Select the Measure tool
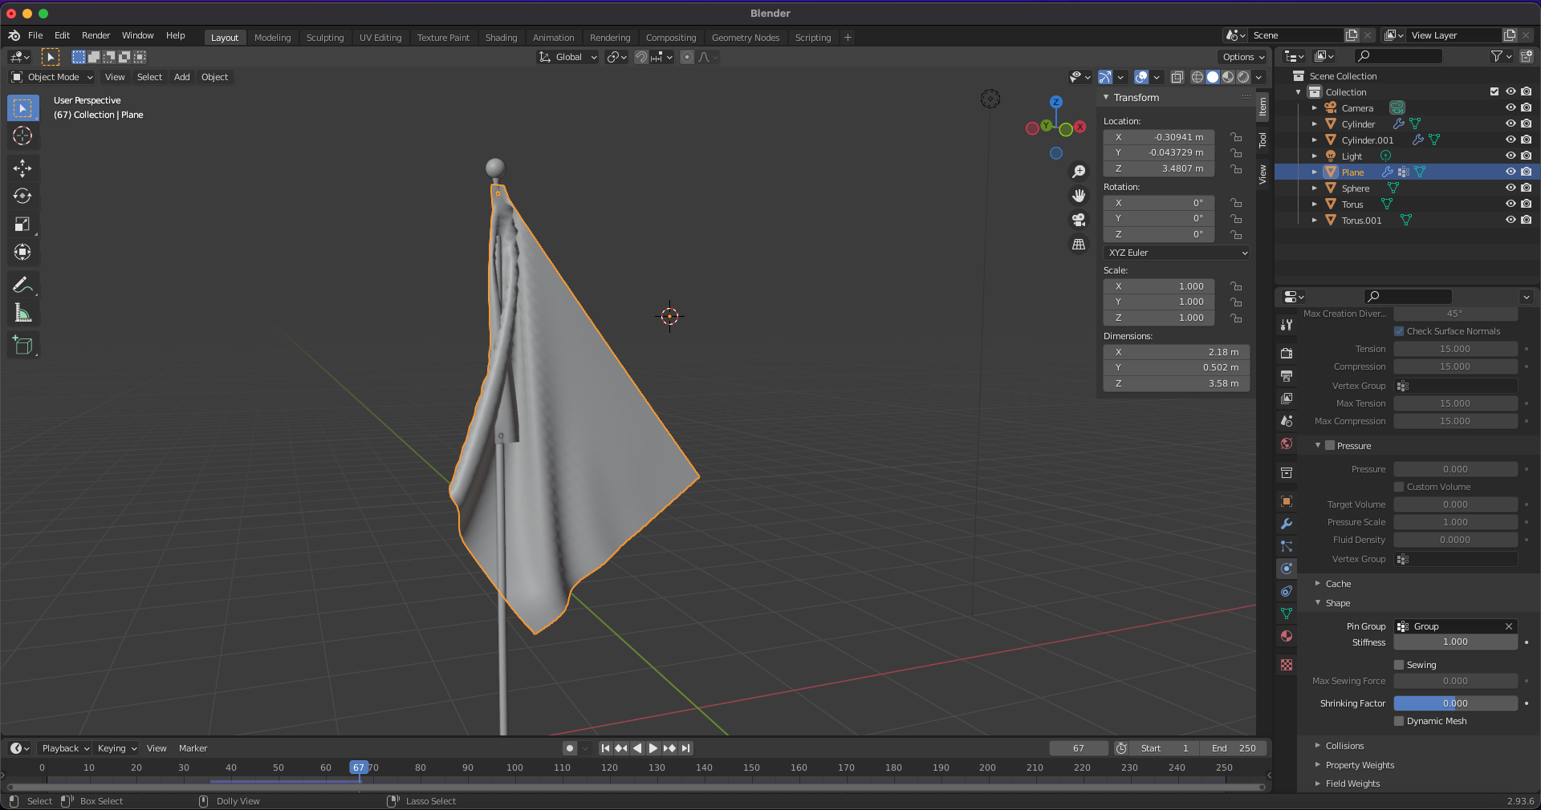The image size is (1541, 810). 22,314
